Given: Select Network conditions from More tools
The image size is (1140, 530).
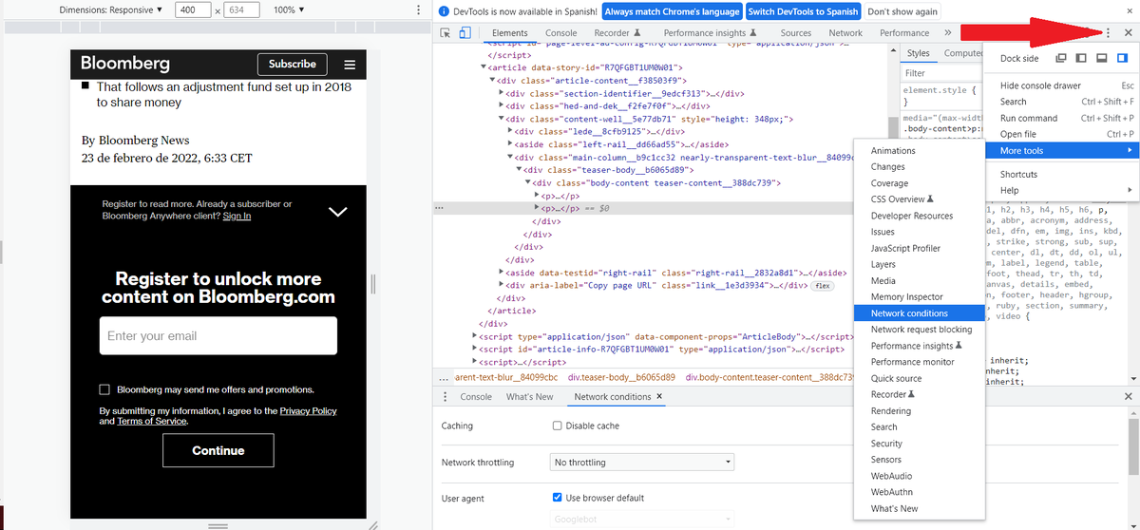Looking at the screenshot, I should click(x=909, y=313).
